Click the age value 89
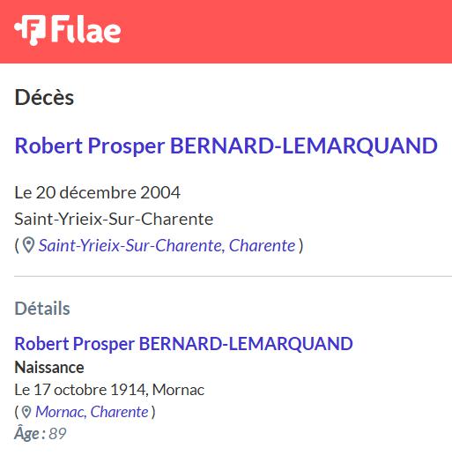The image size is (452, 463). (57, 434)
